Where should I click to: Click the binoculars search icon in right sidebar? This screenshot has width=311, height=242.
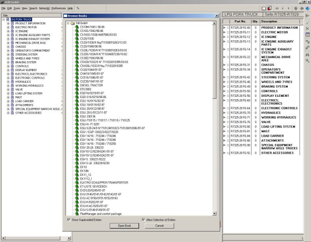click(x=308, y=54)
